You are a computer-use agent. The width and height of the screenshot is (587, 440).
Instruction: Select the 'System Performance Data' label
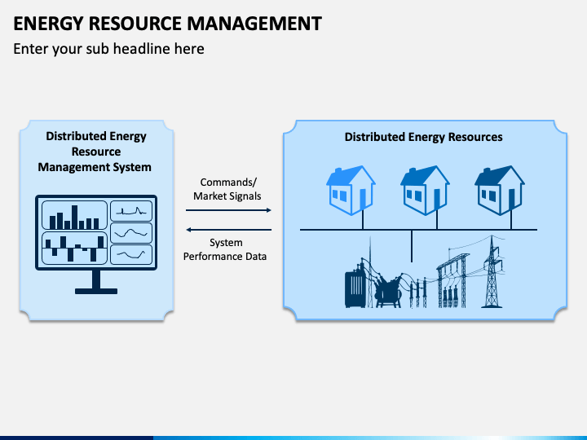(x=225, y=249)
